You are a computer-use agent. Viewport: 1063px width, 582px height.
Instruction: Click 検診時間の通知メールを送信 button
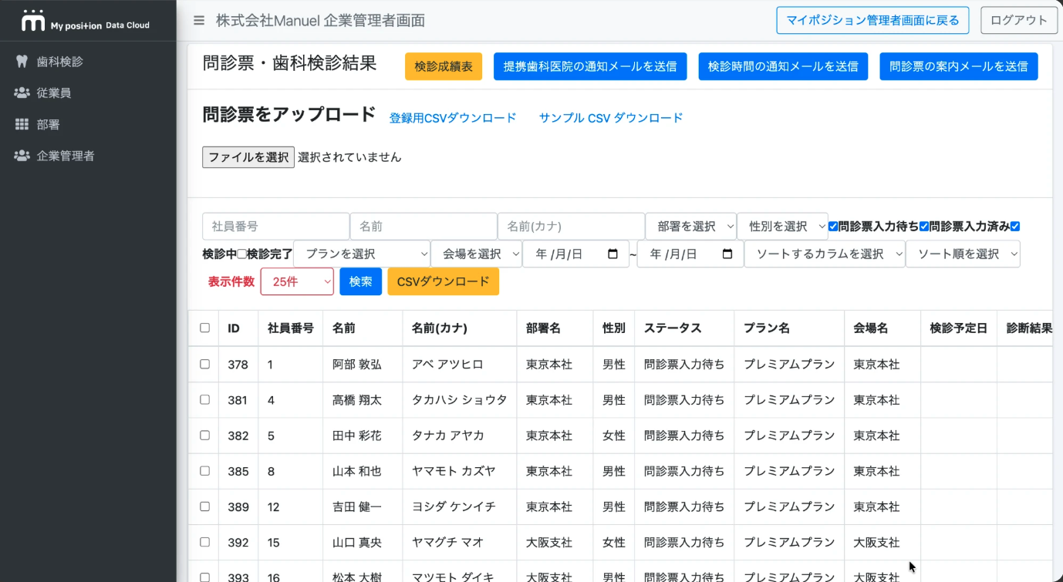pos(783,66)
